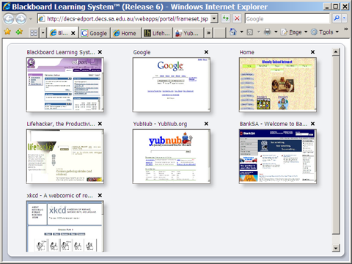This screenshot has height=264, width=352.
Task: Open the xkcd webcomic thumbnail
Action: (x=65, y=227)
